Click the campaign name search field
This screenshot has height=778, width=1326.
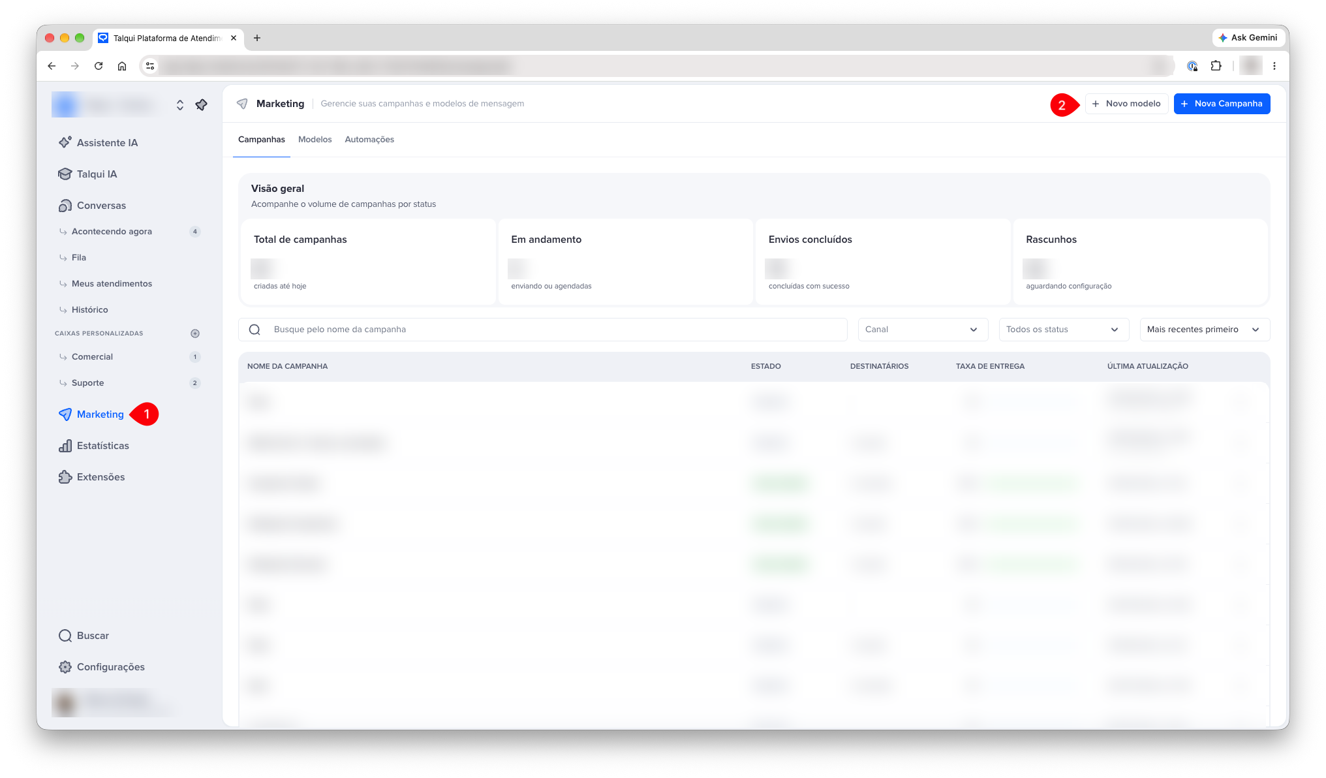[543, 330]
